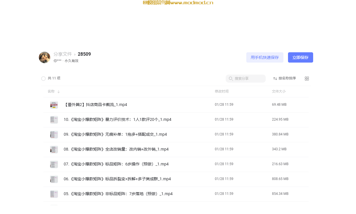Click the 28509 folder breadcrumb
Viewport: 356px width, 214px height.
[84, 54]
